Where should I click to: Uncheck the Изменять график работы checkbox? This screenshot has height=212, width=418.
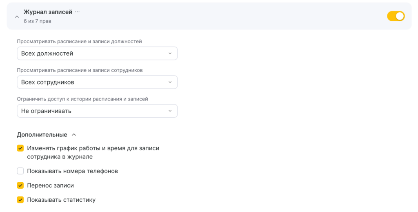coord(20,148)
